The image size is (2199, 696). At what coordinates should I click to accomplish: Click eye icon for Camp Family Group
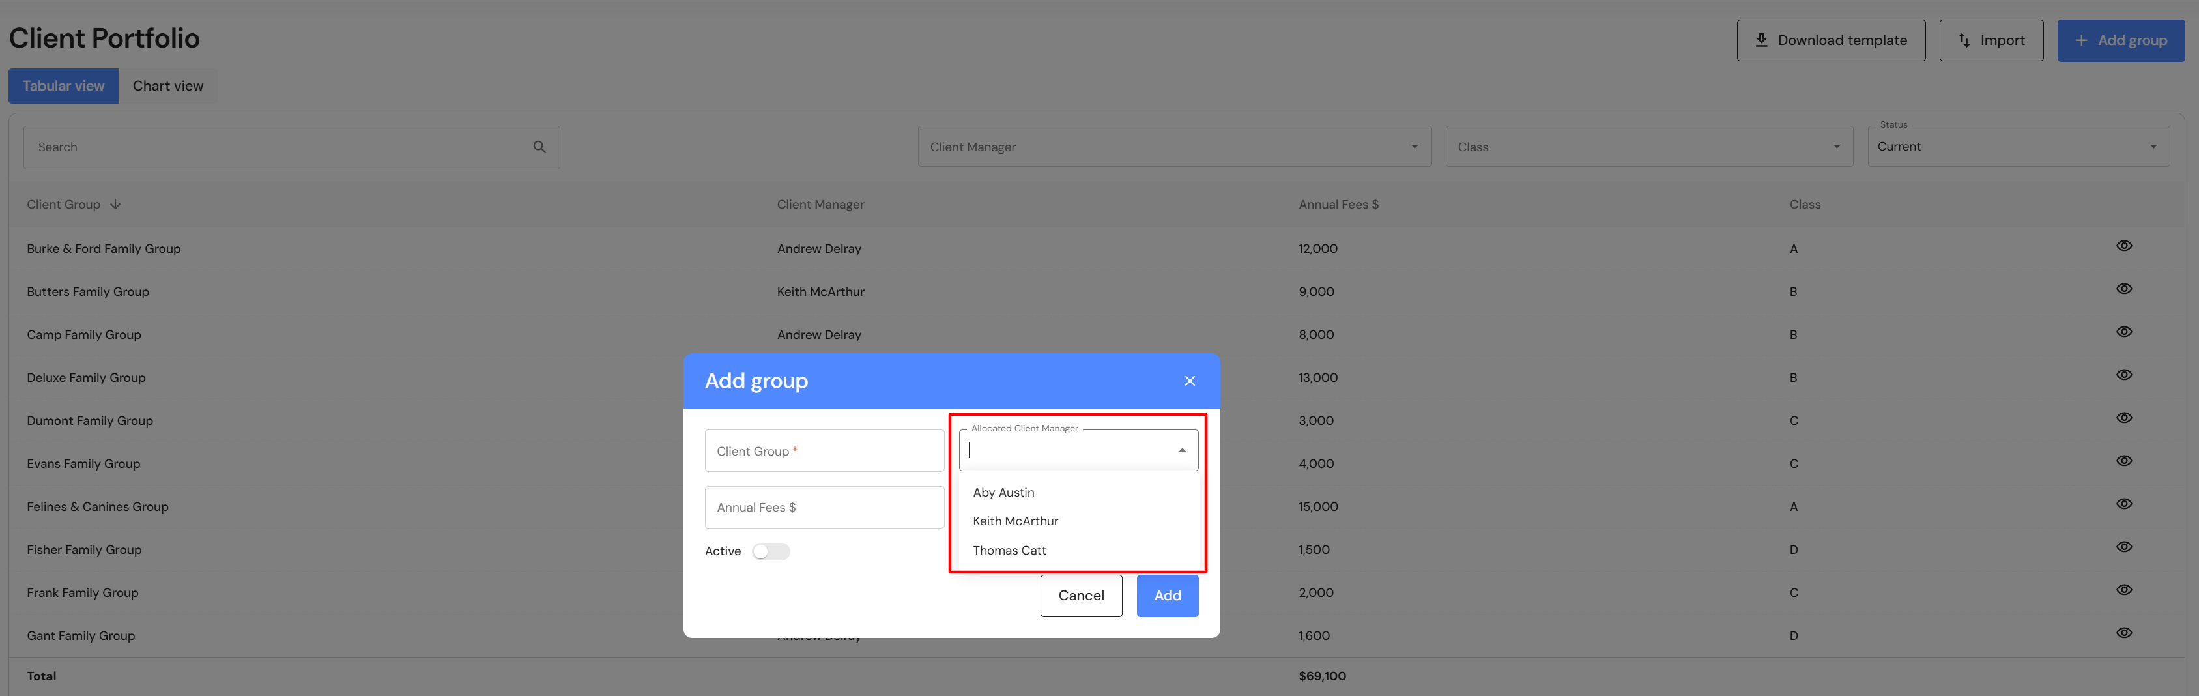coord(2124,332)
